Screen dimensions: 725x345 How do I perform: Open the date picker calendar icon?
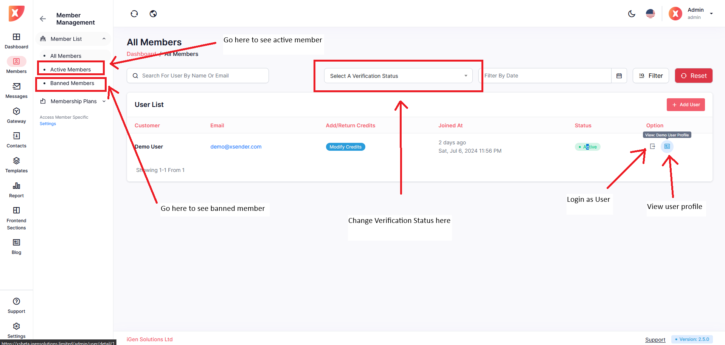(619, 76)
